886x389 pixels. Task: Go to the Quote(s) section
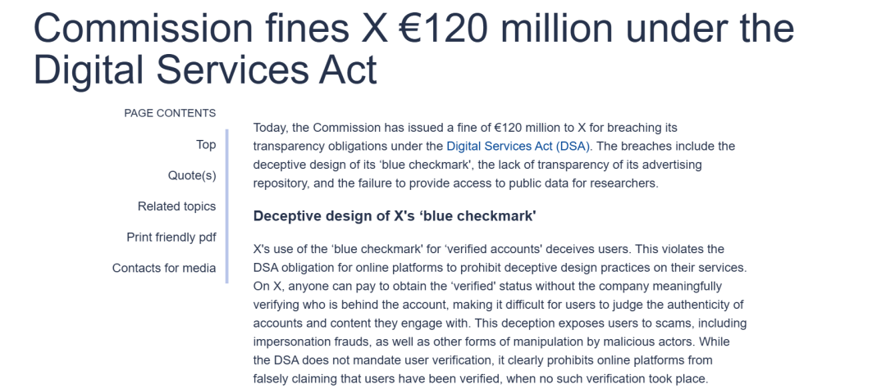192,175
